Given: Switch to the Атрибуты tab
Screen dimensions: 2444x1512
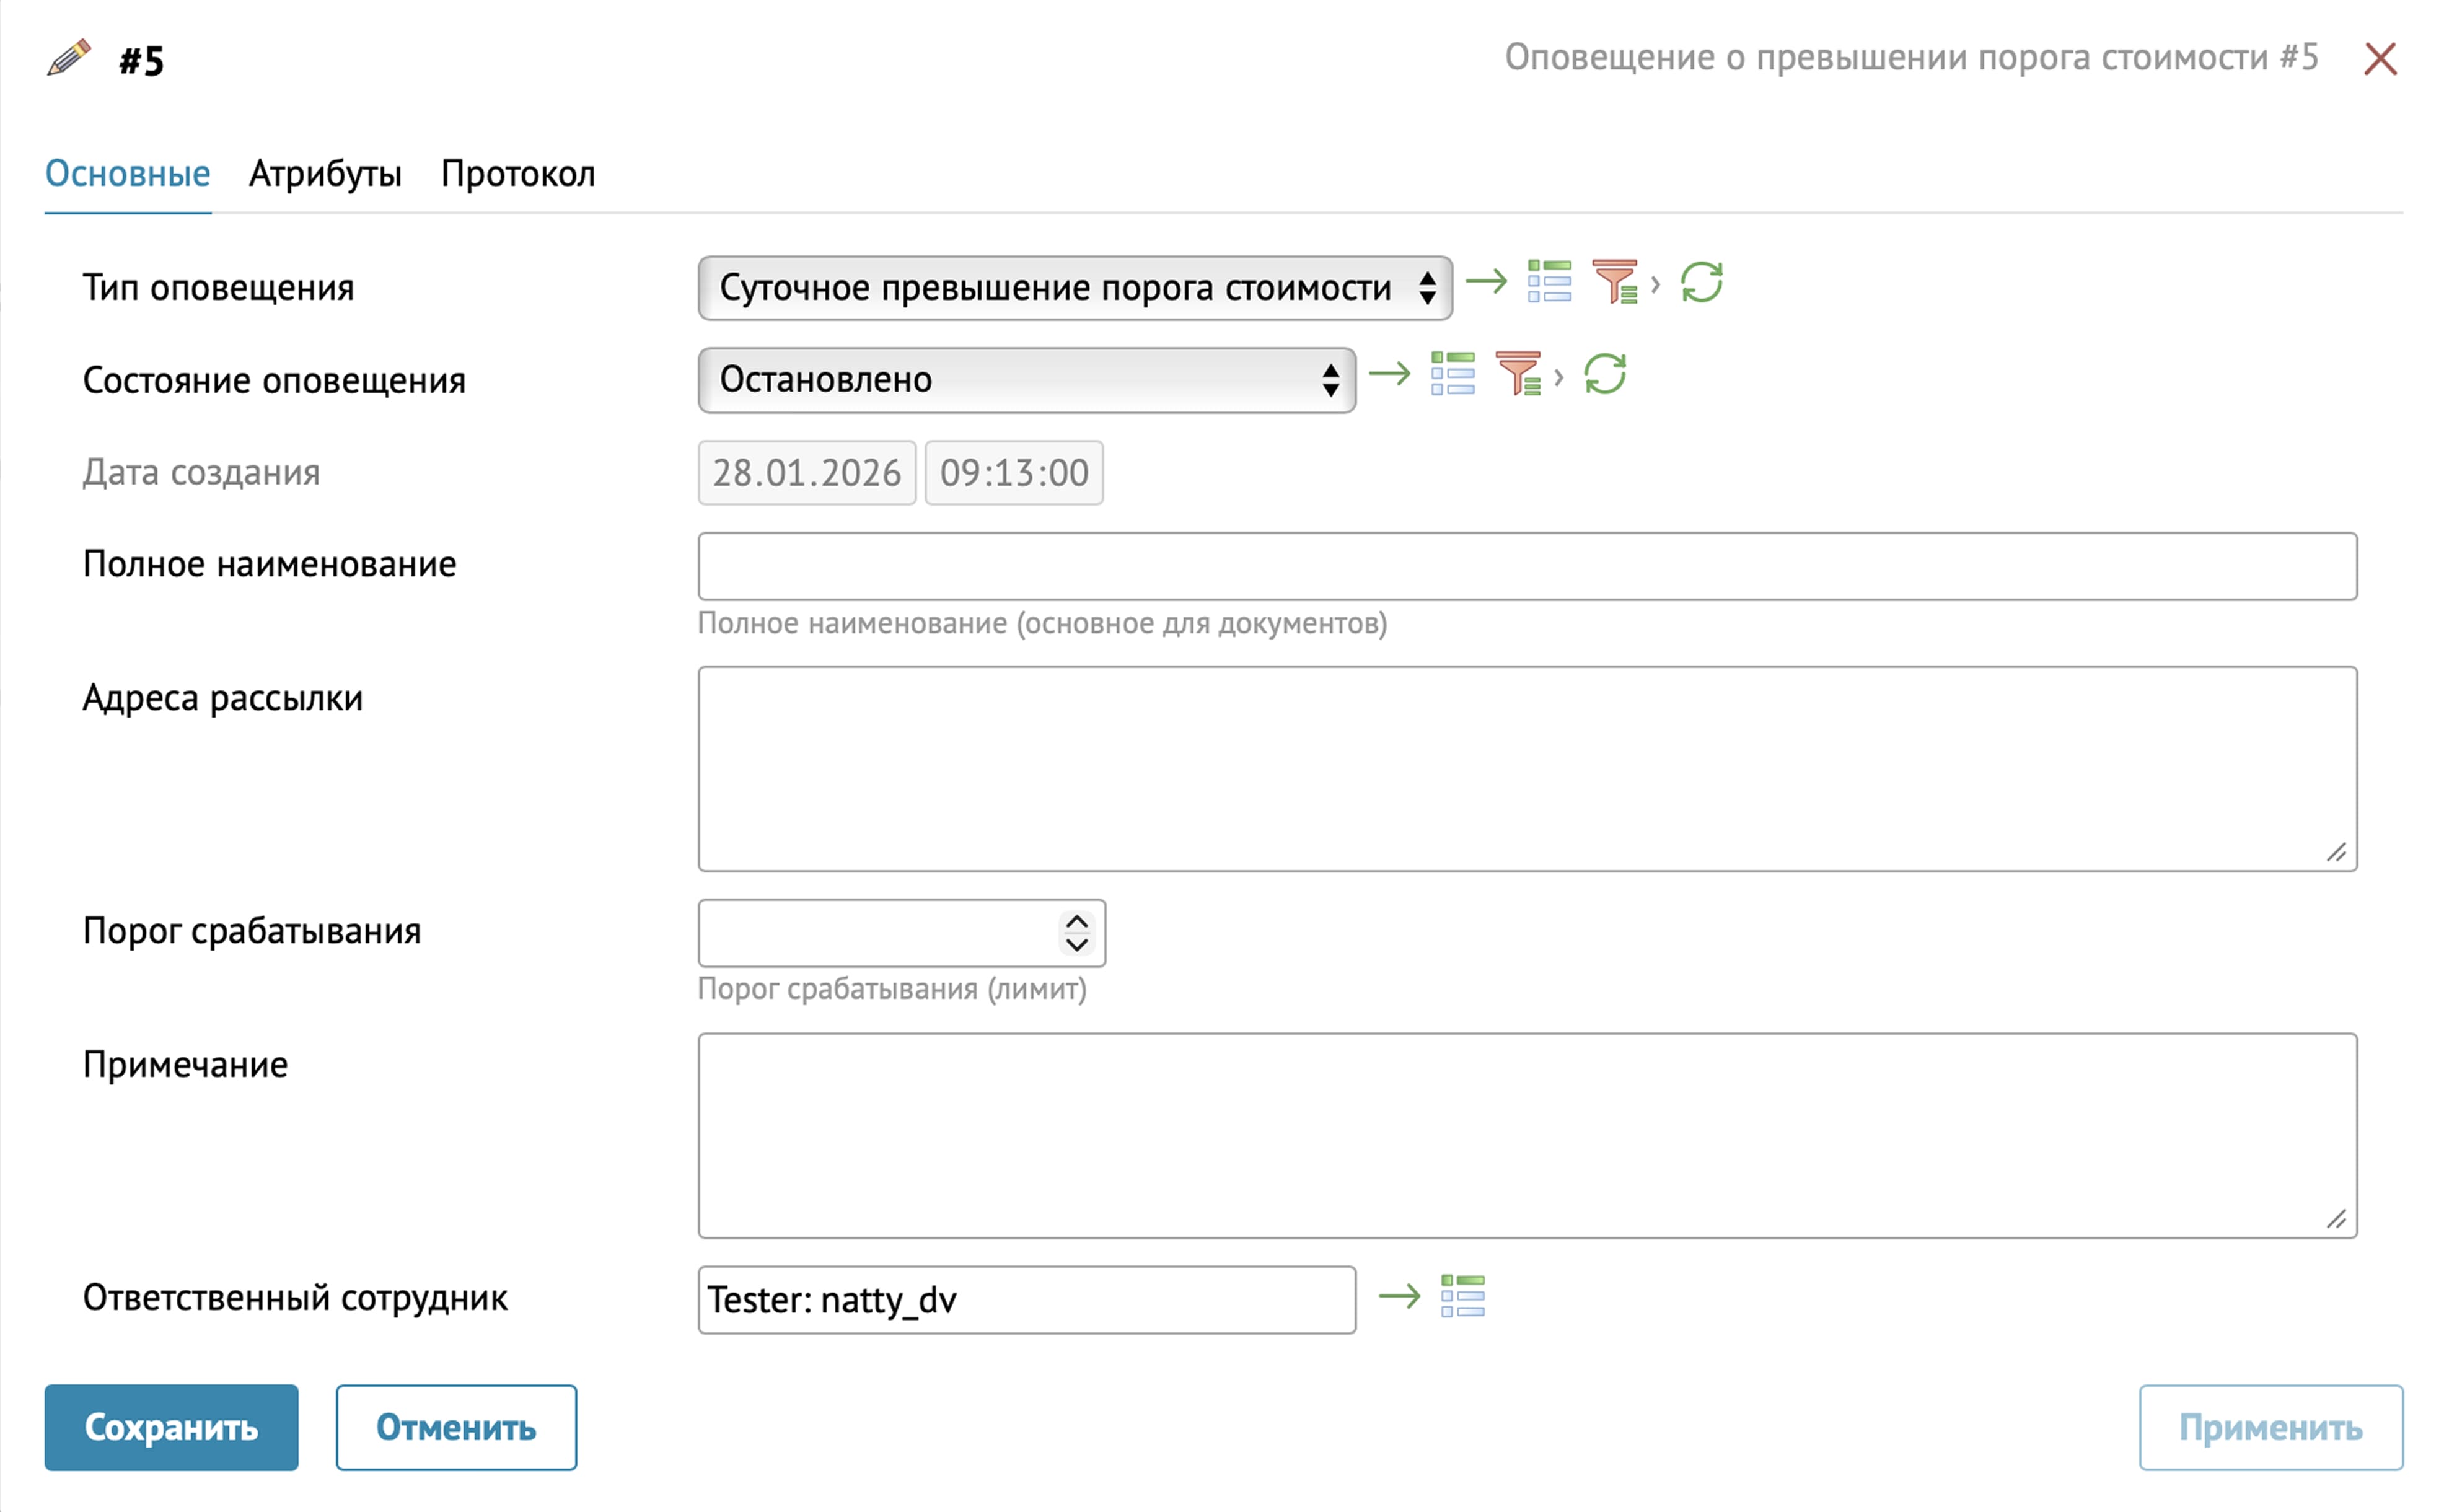Looking at the screenshot, I should pos(325,174).
